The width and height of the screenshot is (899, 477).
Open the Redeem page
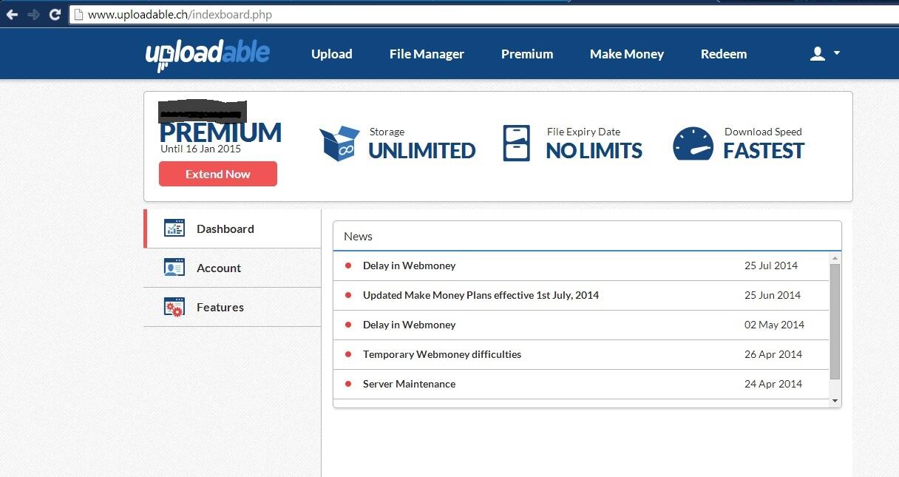(x=724, y=54)
